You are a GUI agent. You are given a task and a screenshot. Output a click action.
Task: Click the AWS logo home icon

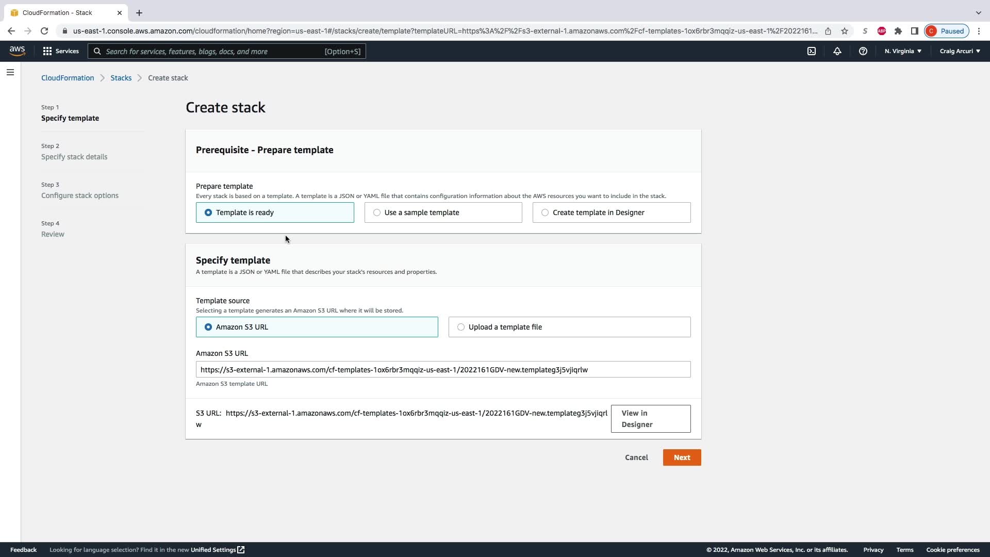tap(17, 51)
